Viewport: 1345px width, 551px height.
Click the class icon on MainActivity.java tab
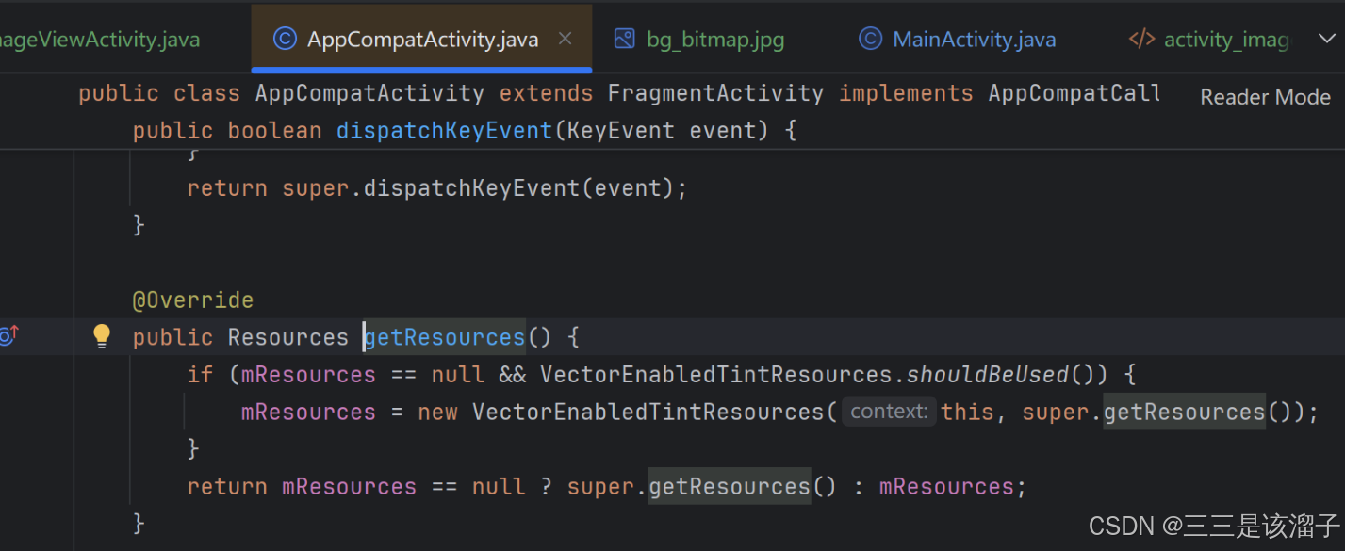[870, 39]
